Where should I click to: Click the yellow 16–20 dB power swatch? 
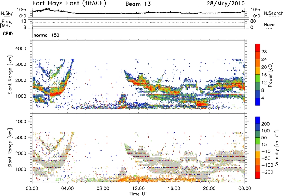[258, 70]
